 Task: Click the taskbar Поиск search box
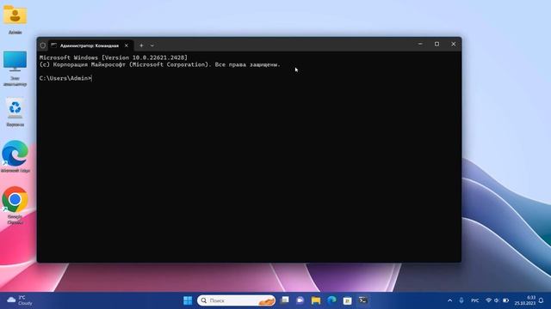(x=237, y=300)
